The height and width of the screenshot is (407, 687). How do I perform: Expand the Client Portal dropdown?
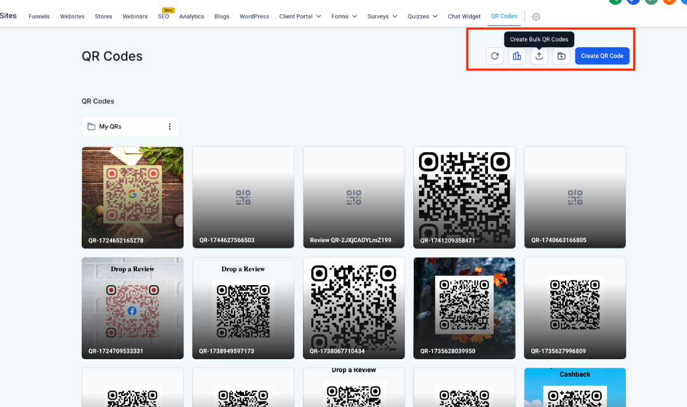tap(300, 17)
